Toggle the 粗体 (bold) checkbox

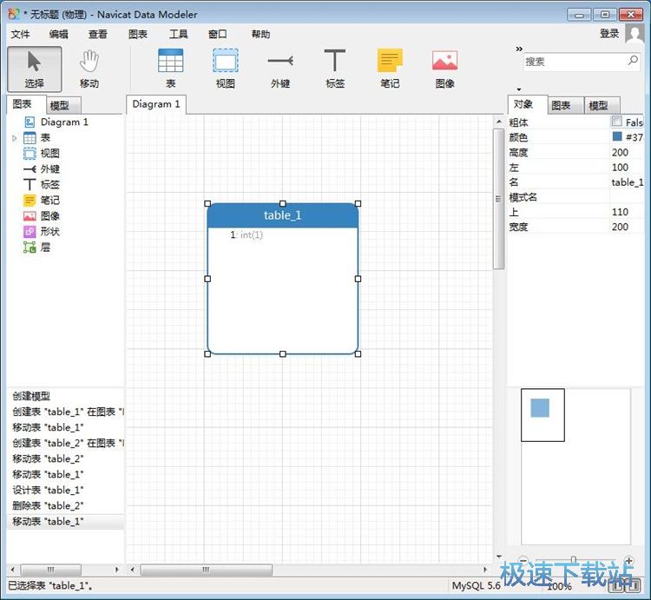click(617, 122)
